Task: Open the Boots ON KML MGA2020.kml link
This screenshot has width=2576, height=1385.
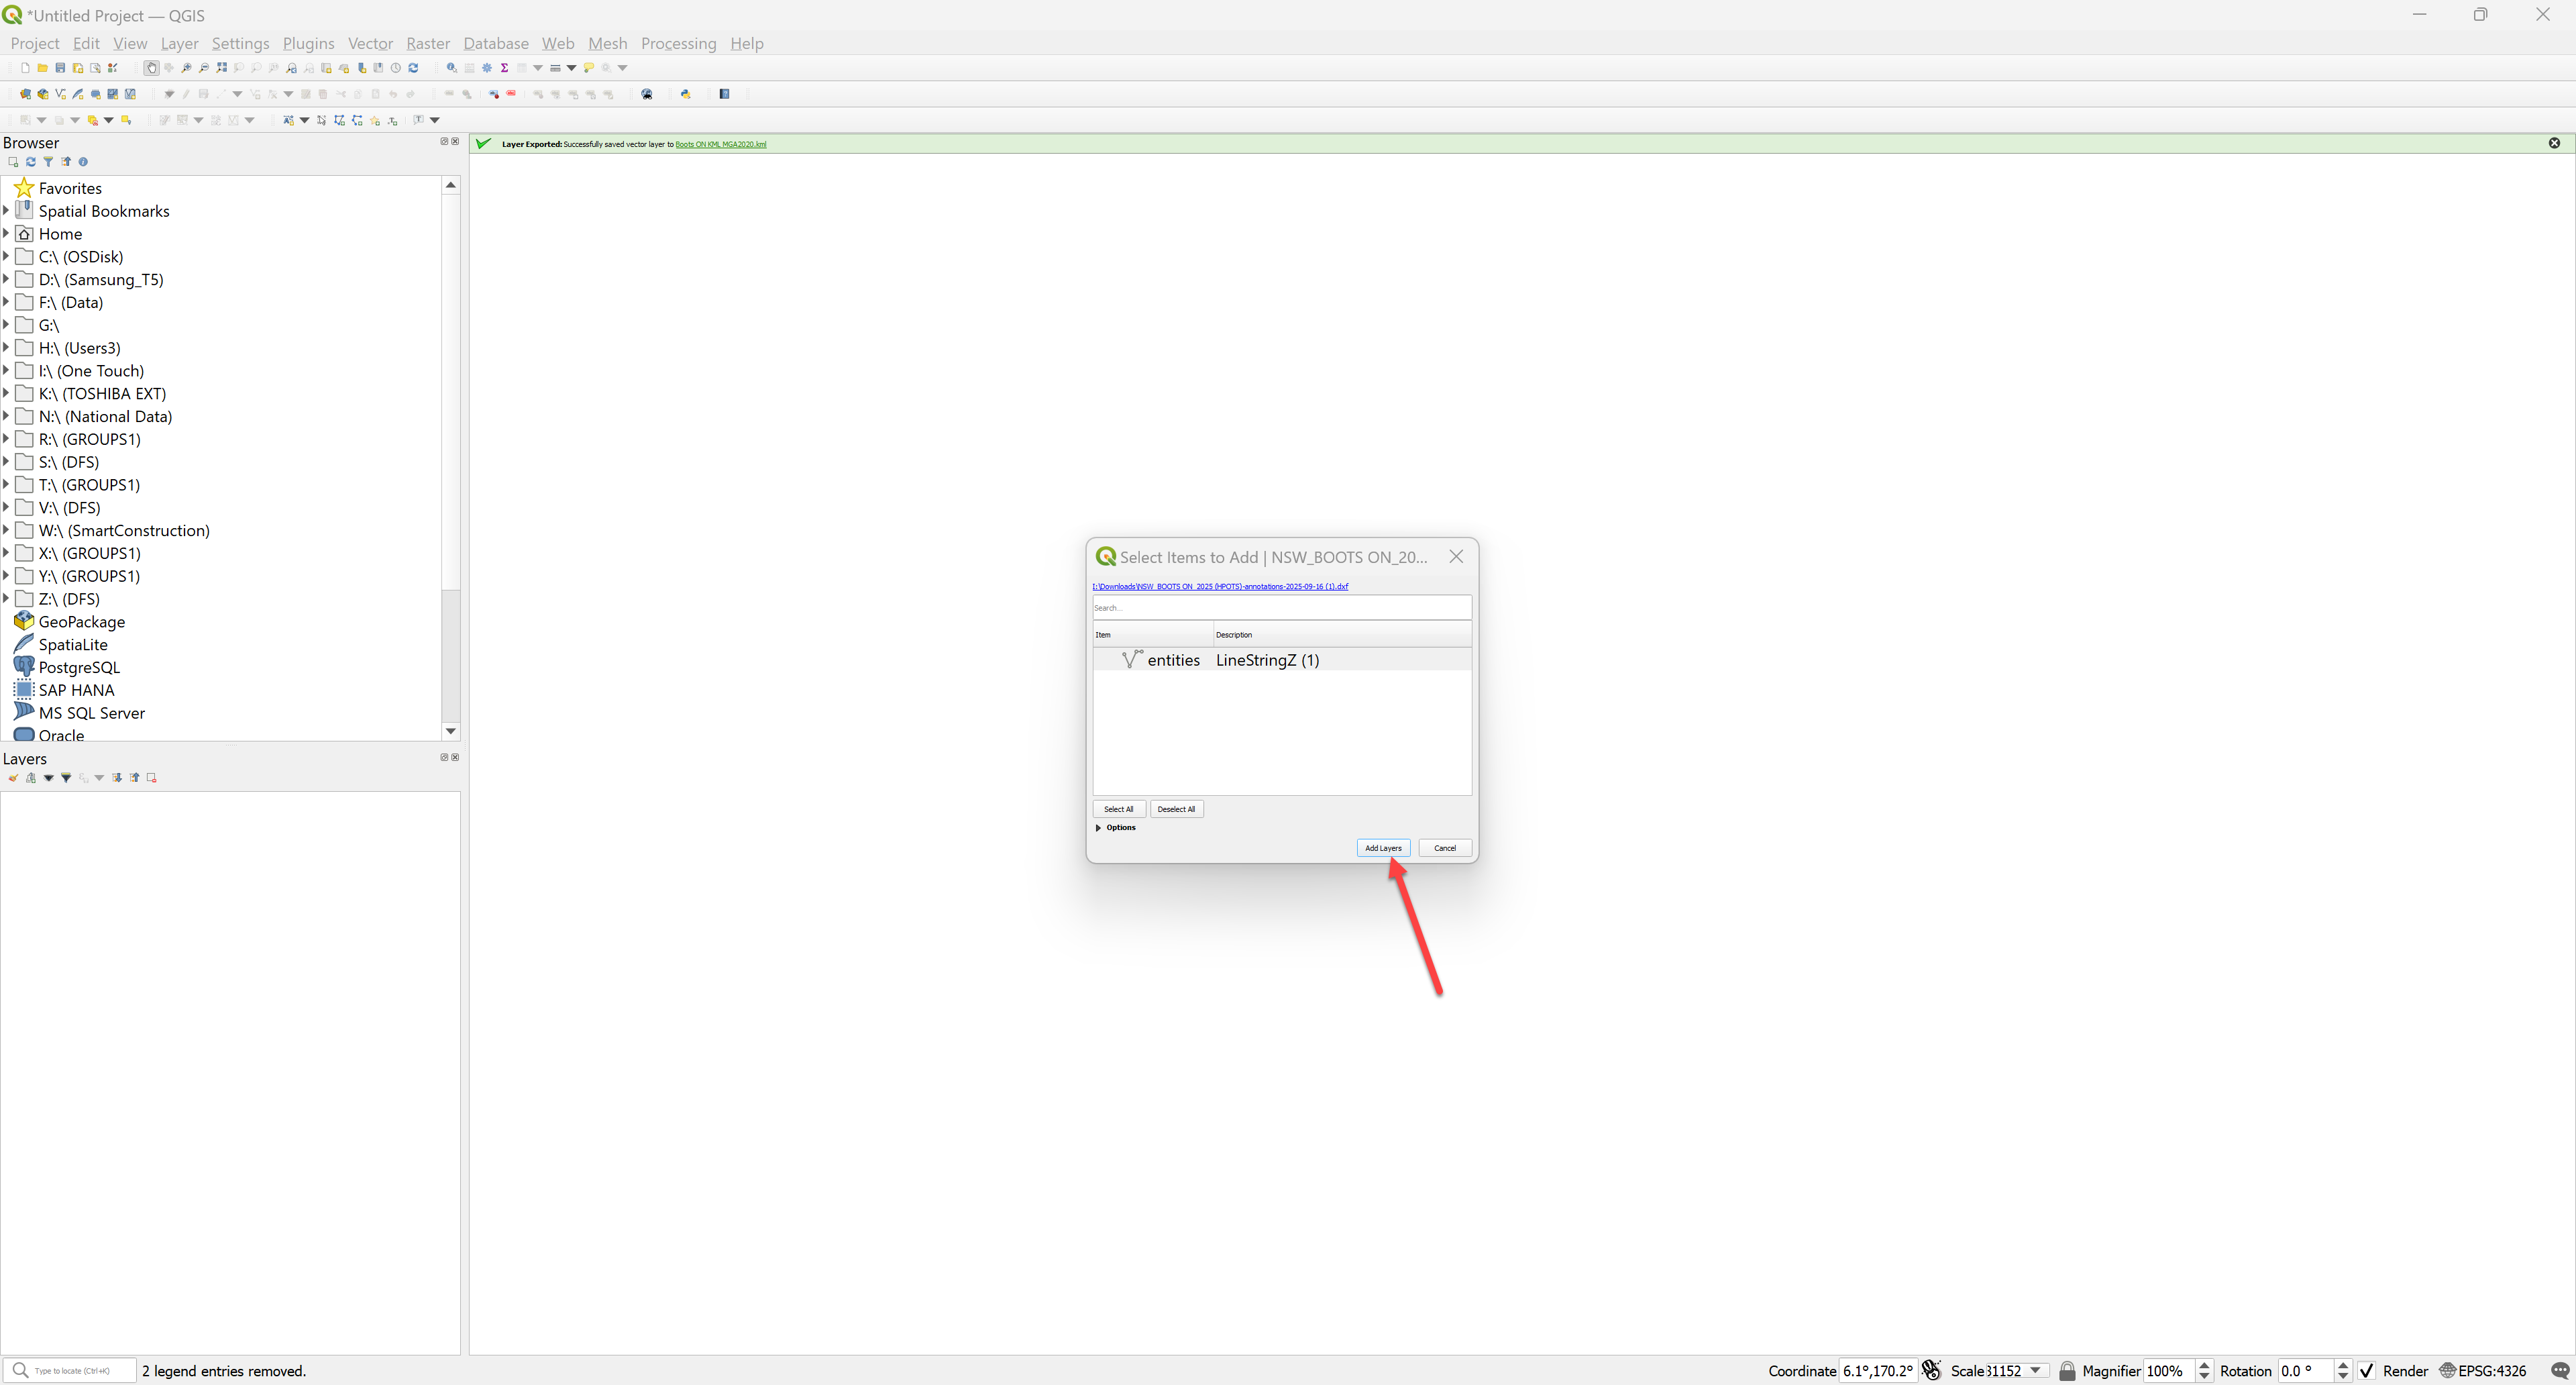Action: pos(720,144)
